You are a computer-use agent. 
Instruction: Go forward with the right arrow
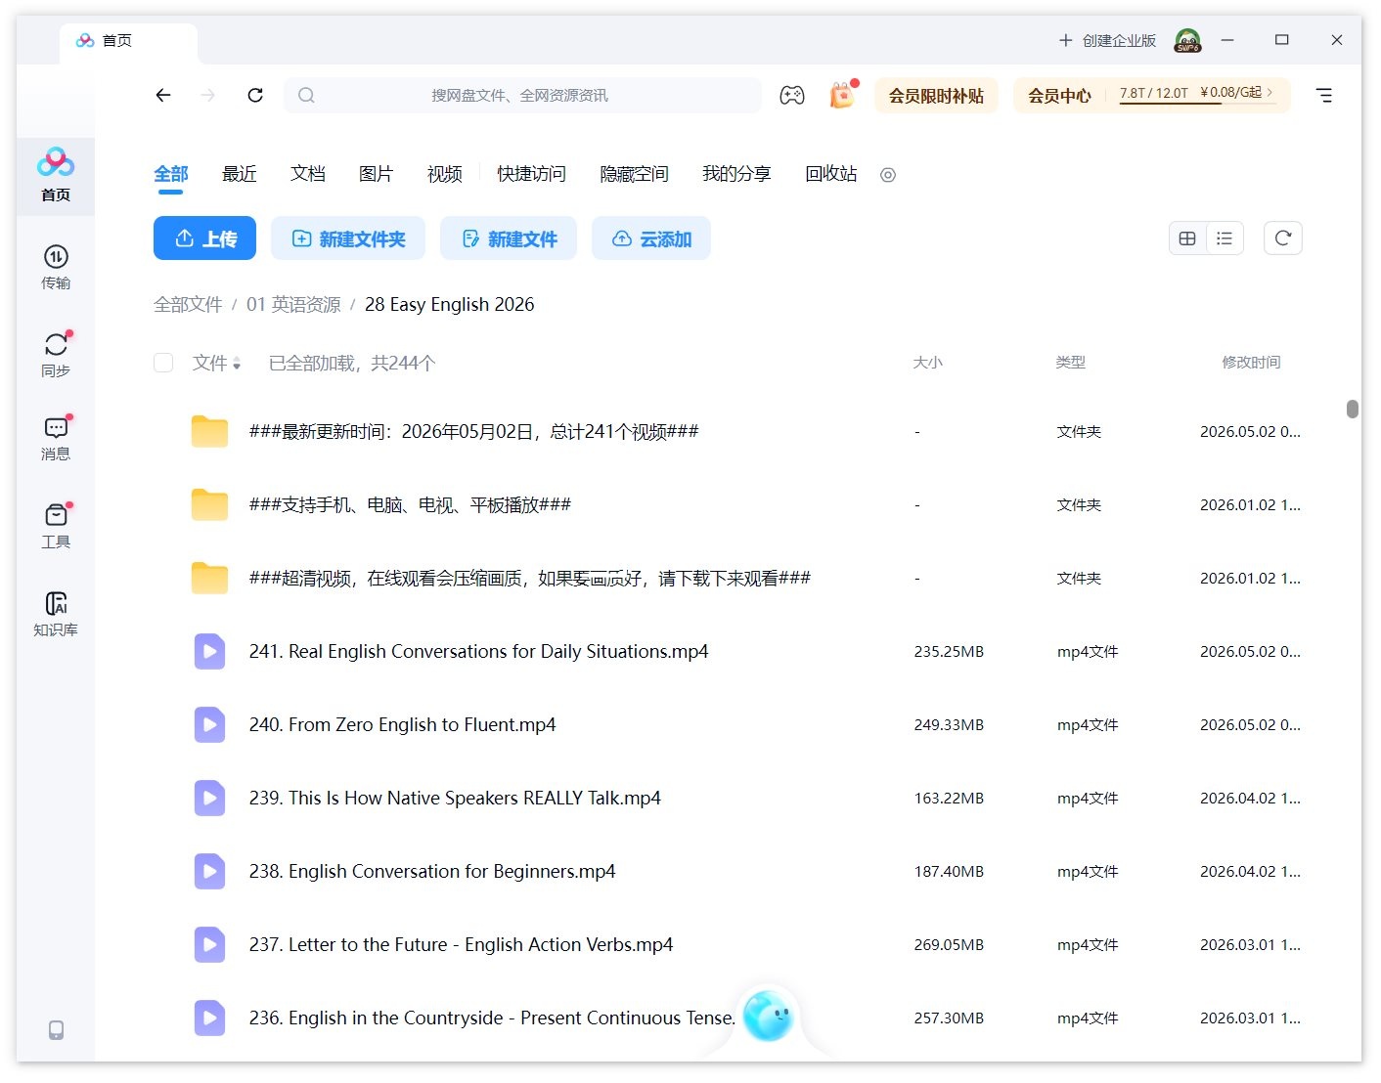208,95
